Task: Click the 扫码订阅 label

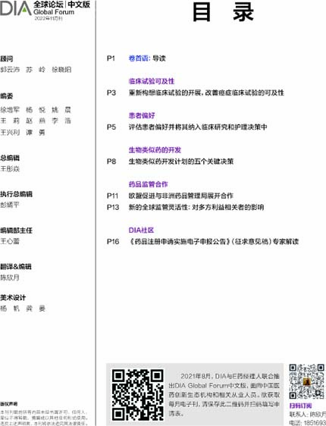Action: (300, 406)
